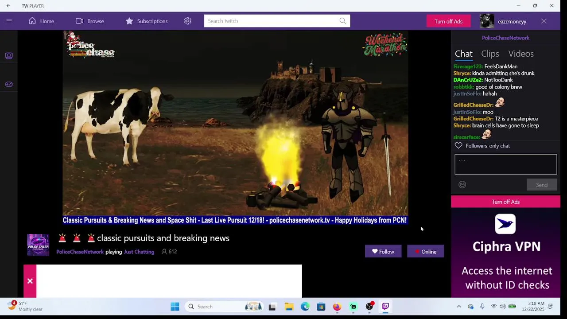Open PoliceChaseNetwork channel header link
The image size is (567, 319).
coord(505,38)
